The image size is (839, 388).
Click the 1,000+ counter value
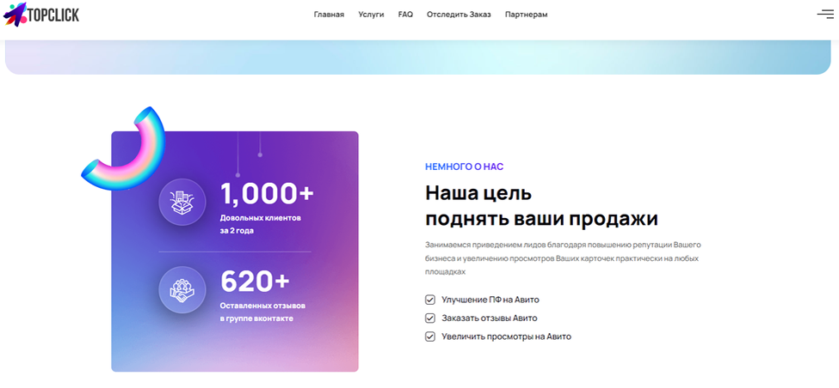(267, 194)
